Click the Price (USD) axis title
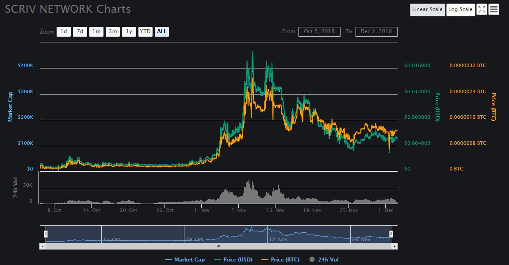 tap(437, 107)
